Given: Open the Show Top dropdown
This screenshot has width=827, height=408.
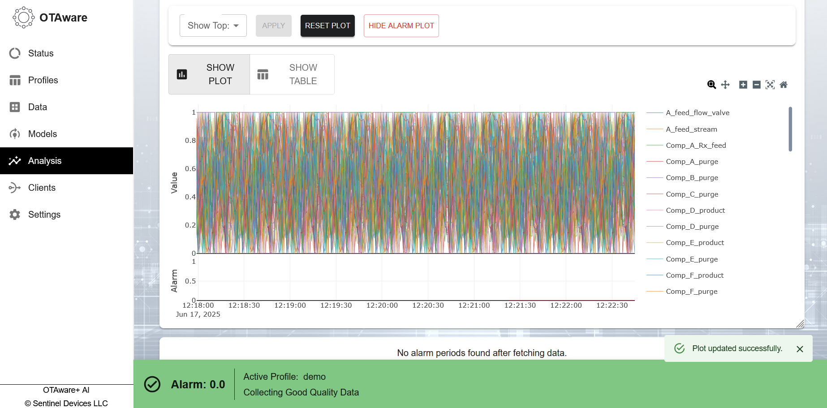Looking at the screenshot, I should pos(213,26).
